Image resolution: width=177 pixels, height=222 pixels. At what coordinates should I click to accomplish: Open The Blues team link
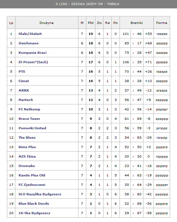[x=27, y=137]
